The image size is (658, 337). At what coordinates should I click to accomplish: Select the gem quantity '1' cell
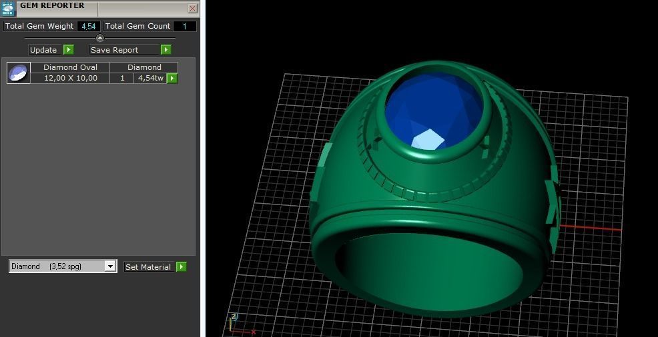(x=122, y=79)
